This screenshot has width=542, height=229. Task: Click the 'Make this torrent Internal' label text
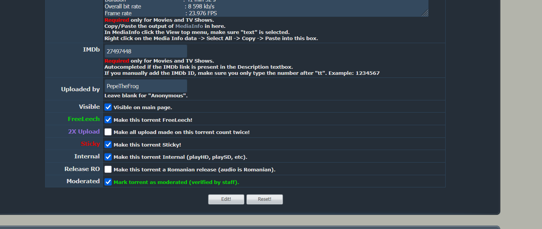(181, 157)
